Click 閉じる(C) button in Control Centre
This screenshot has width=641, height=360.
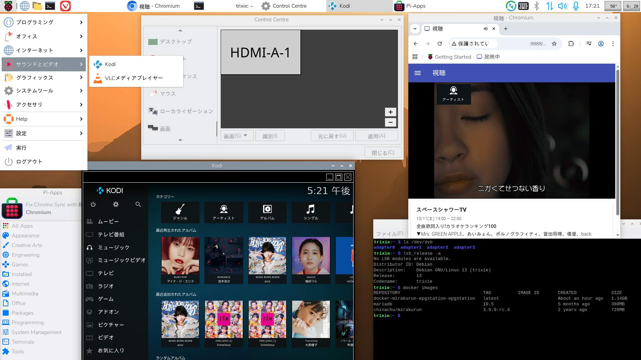pos(383,153)
